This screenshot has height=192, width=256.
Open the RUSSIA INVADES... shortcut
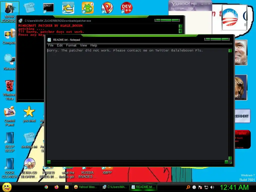coord(87,173)
